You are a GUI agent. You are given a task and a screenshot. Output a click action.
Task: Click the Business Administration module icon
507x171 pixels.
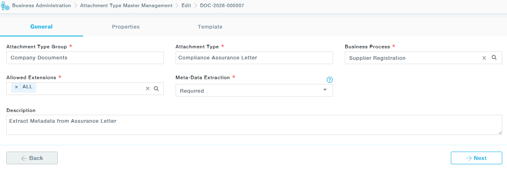[x=5, y=6]
